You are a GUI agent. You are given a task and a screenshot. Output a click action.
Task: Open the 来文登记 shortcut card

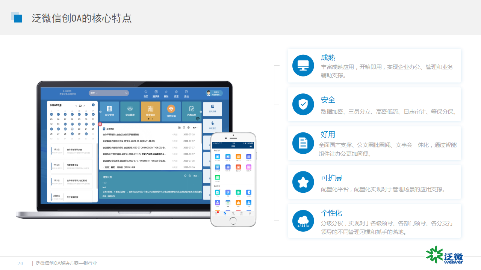[x=212, y=126]
